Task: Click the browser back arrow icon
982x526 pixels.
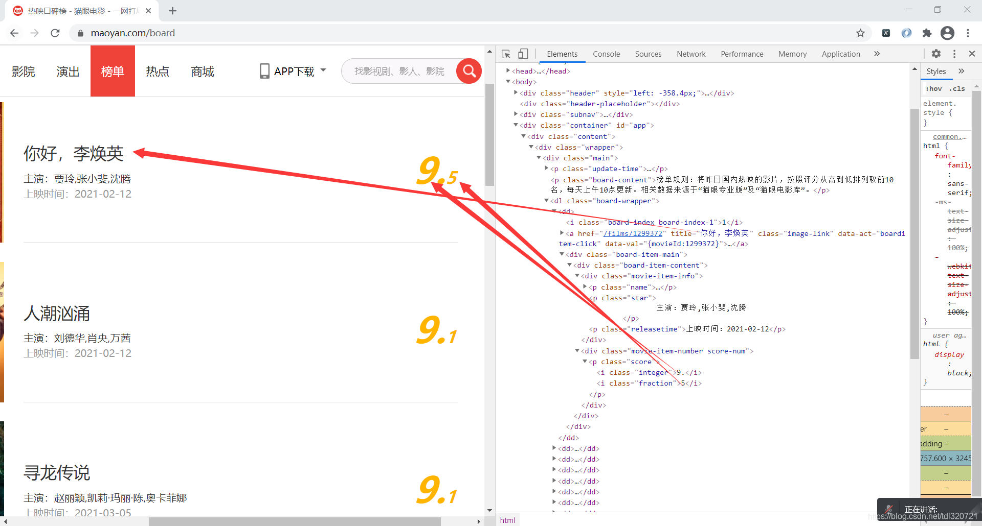Action: 14,33
